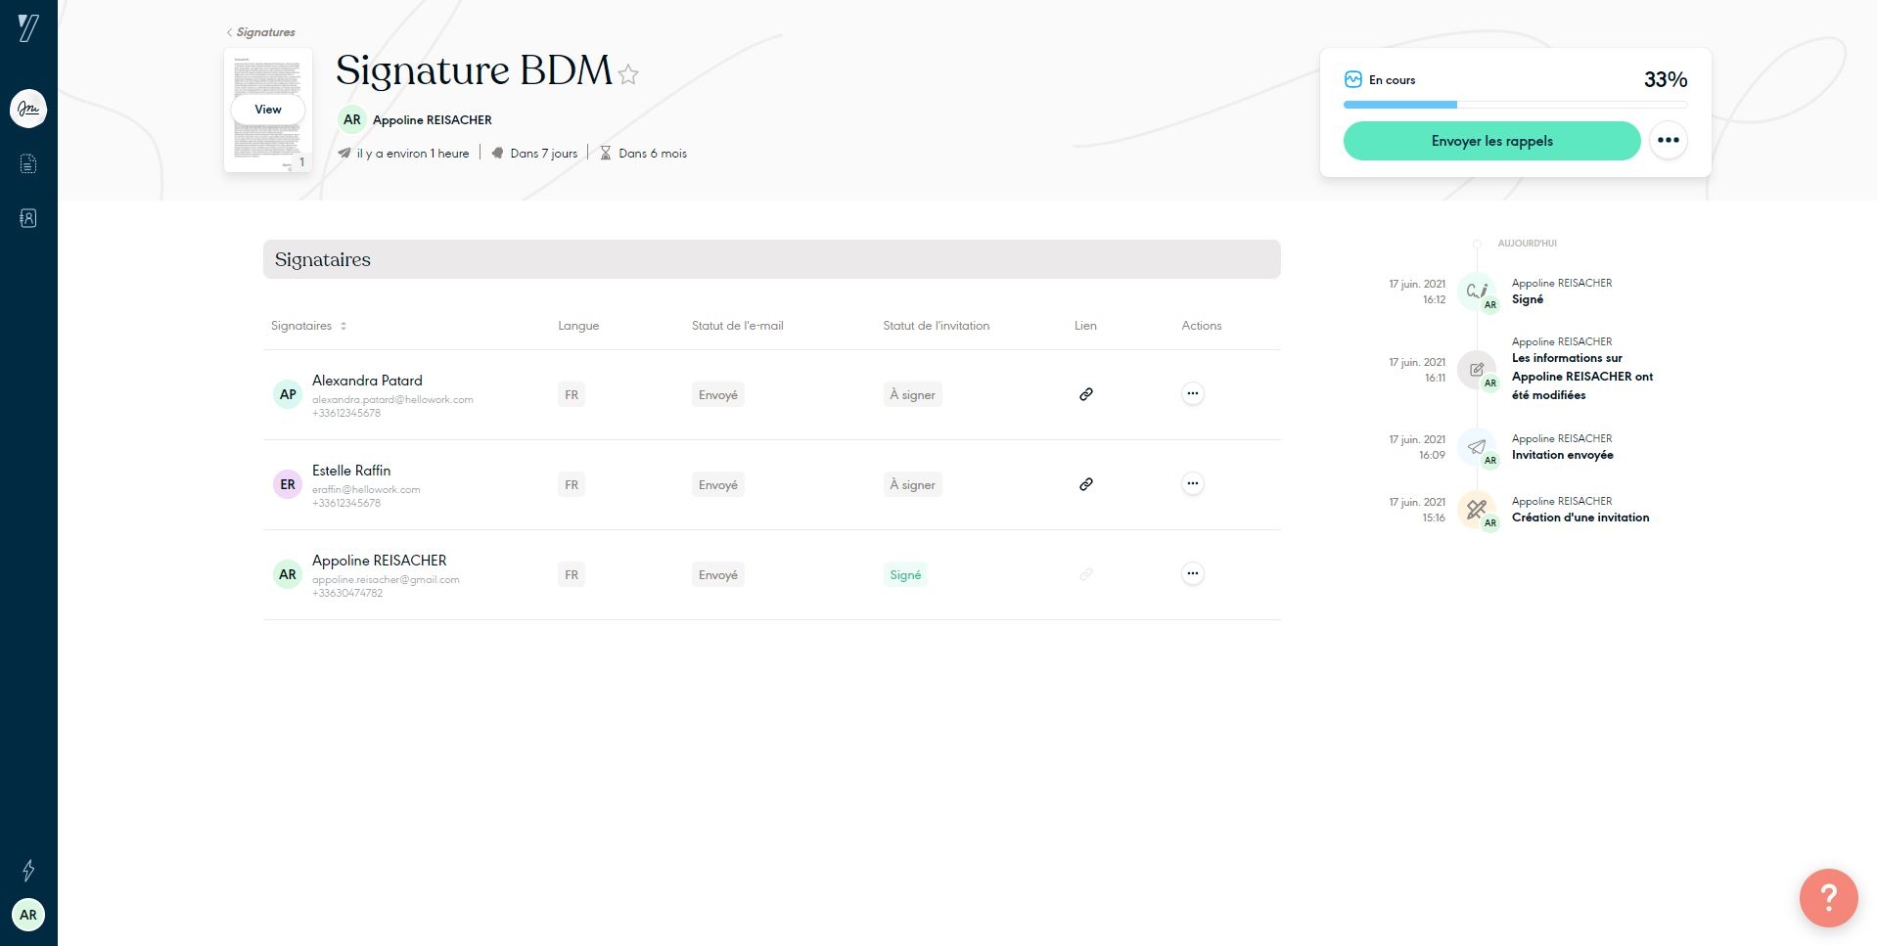
Task: Open the AR user avatar menu
Action: (28, 915)
